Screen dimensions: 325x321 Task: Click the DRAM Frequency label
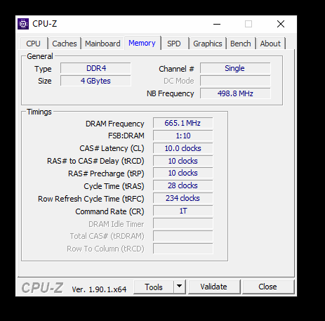[115, 124]
